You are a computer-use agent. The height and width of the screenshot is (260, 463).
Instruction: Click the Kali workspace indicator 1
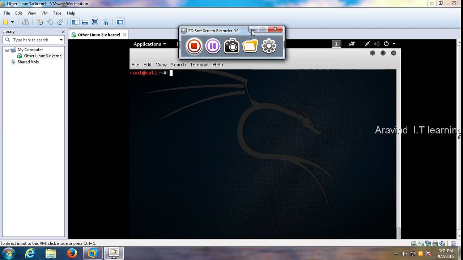click(336, 44)
